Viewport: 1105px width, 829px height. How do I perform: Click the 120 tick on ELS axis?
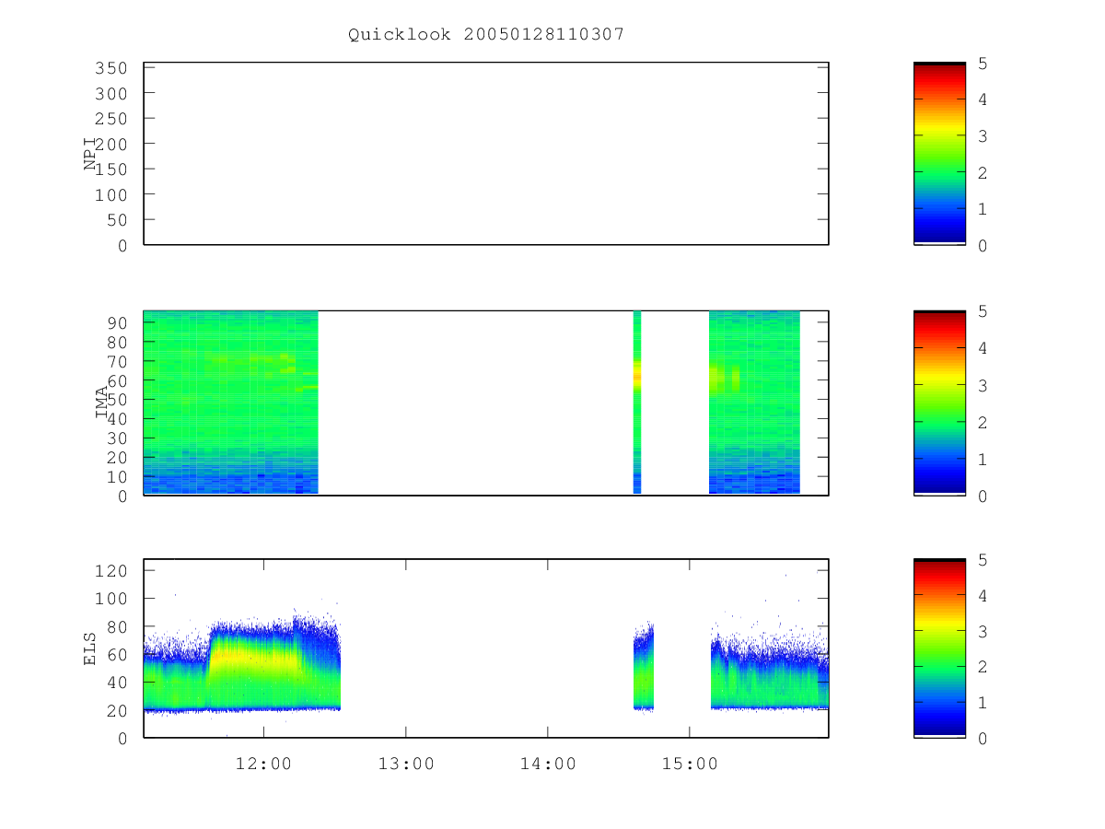pyautogui.click(x=110, y=571)
